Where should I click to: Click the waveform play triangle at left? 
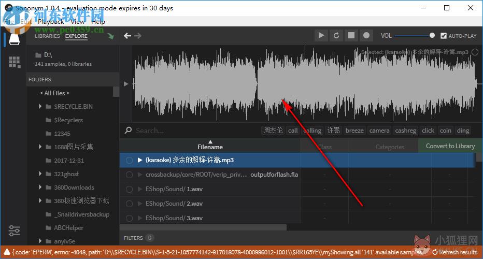[x=126, y=83]
